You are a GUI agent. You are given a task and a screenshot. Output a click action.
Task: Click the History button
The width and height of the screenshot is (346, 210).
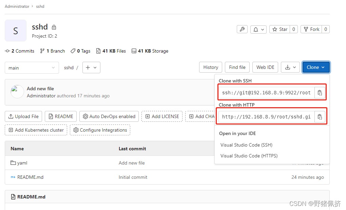click(x=211, y=67)
